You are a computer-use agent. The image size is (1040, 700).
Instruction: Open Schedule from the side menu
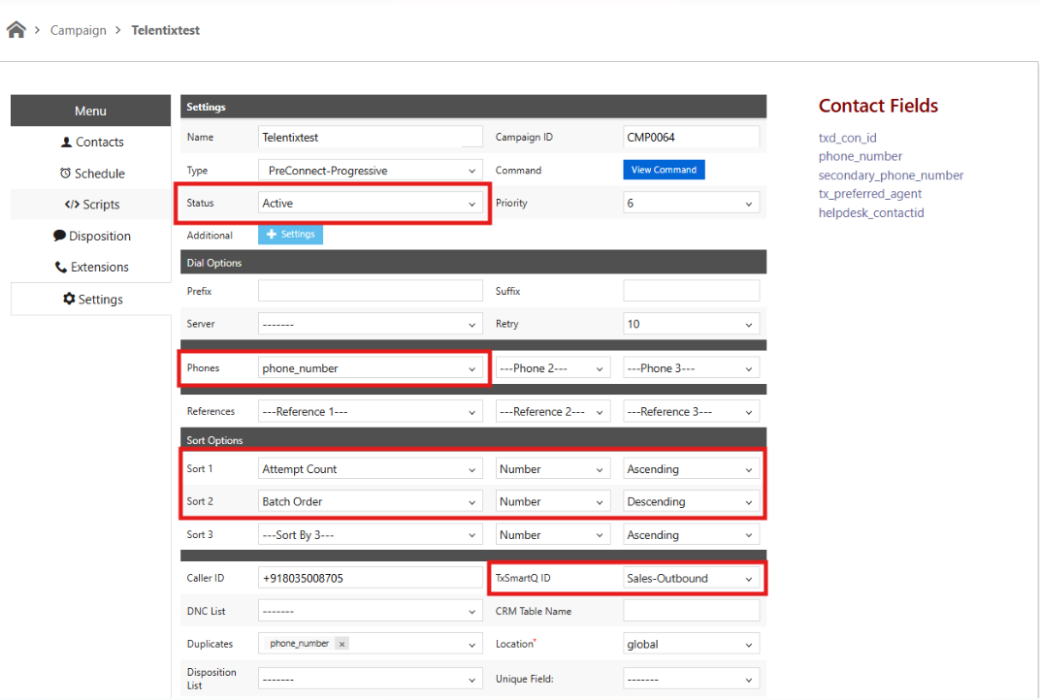(91, 174)
